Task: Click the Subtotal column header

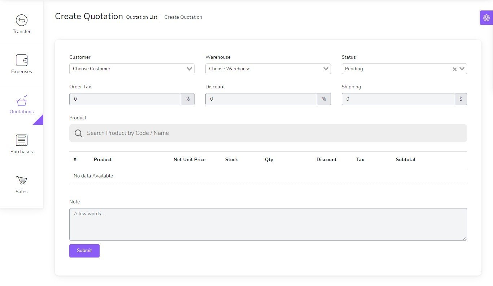Action: click(x=406, y=160)
